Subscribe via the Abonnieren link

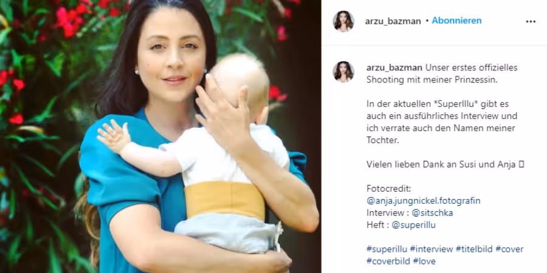pyautogui.click(x=456, y=21)
